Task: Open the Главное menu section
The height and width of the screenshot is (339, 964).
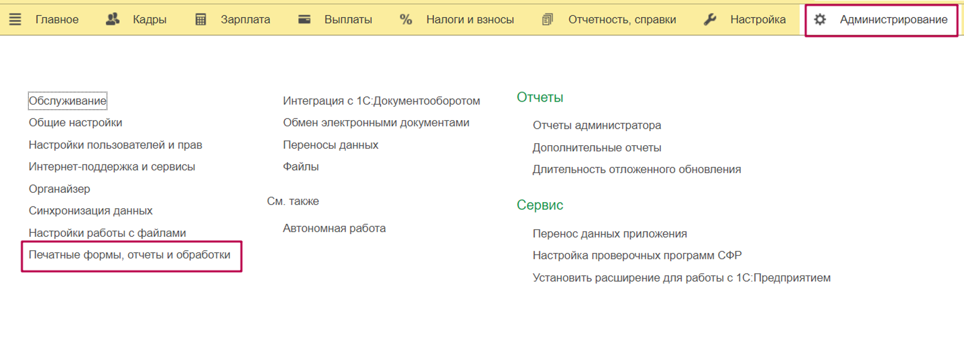Action: pyautogui.click(x=57, y=19)
